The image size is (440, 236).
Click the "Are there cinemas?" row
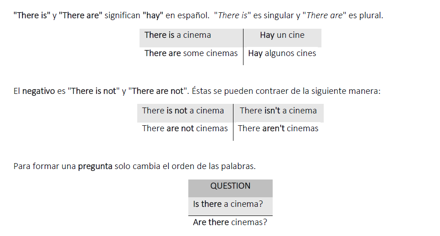[230, 222]
